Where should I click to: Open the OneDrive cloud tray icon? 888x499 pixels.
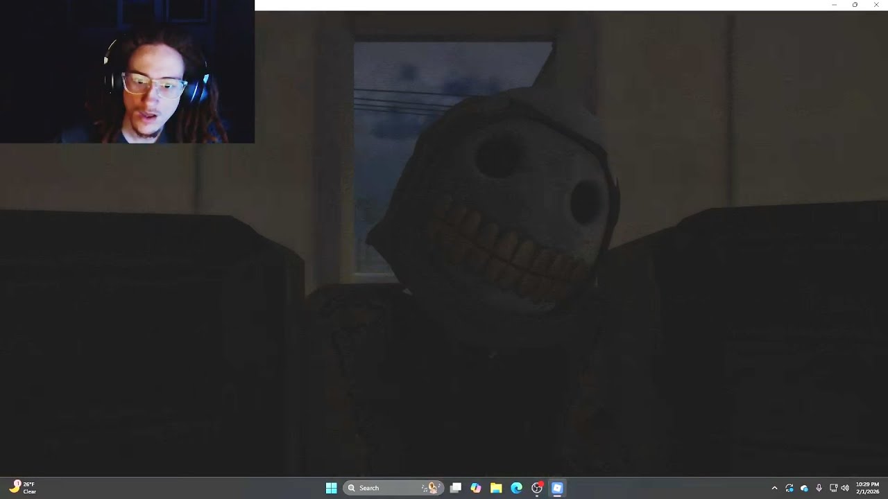[804, 488]
